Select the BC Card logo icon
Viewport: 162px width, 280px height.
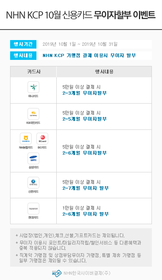[43, 138]
